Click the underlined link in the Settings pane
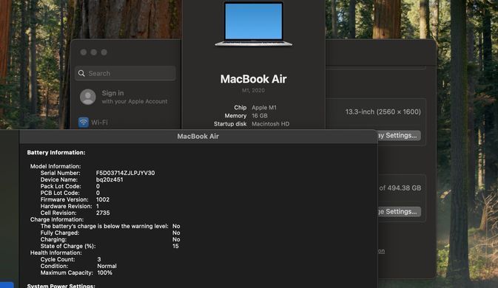The image size is (498, 288). click(x=381, y=251)
